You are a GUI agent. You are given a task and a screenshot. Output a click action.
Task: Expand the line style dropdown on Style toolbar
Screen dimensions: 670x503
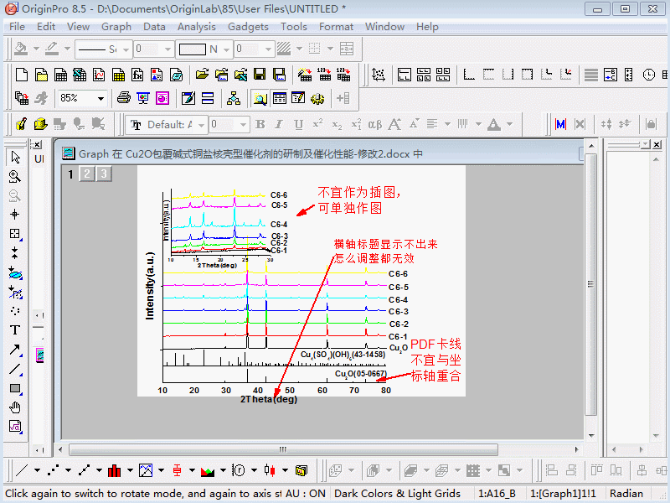coord(124,50)
